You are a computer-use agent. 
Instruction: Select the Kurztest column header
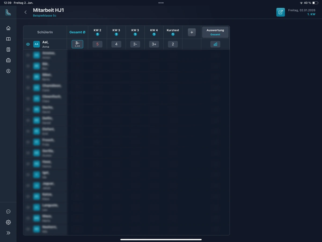pos(173,32)
